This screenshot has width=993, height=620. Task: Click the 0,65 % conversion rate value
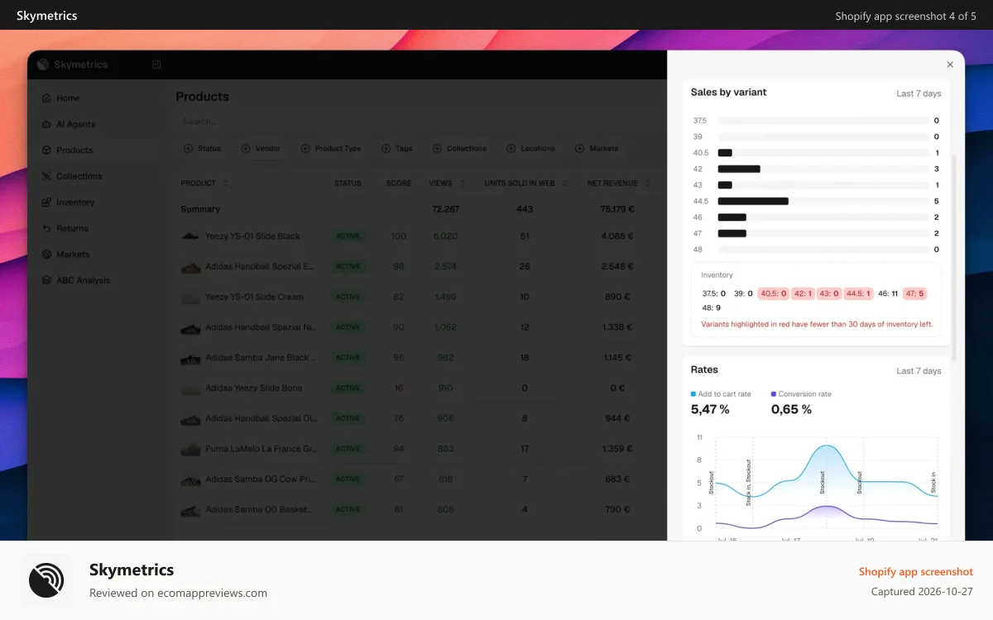coord(791,409)
